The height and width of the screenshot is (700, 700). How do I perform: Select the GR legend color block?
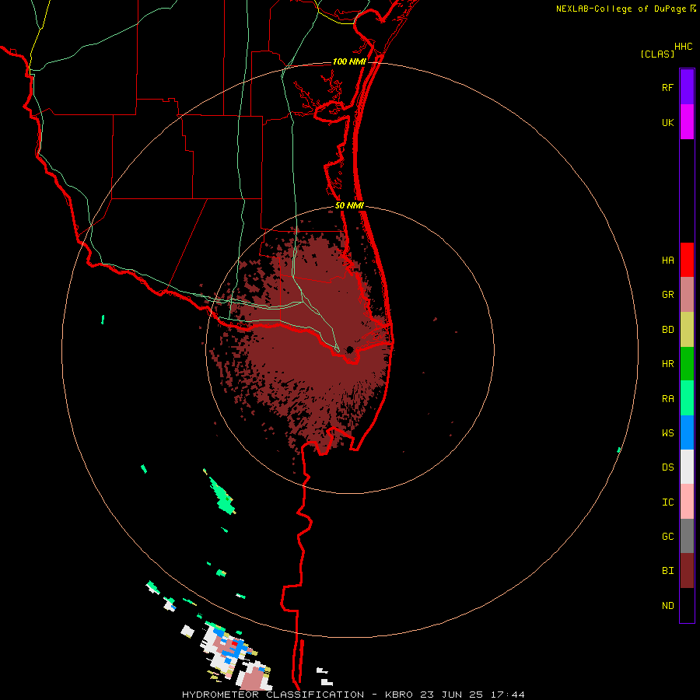[x=687, y=295]
